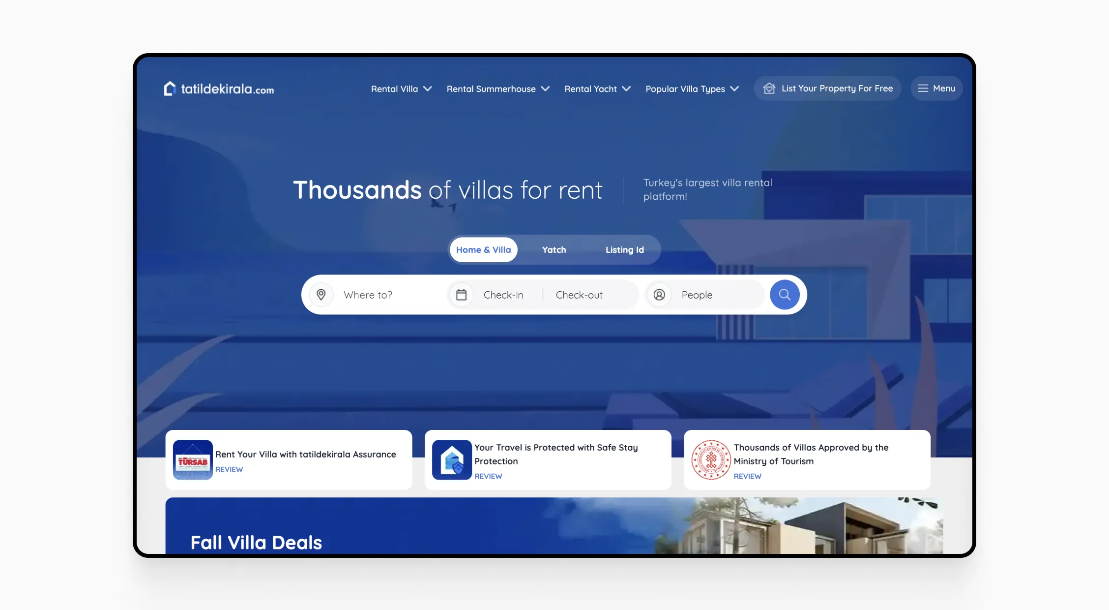Viewport: 1109px width, 610px height.
Task: Click REVIEW under Safe Stay Protection
Action: click(x=488, y=476)
